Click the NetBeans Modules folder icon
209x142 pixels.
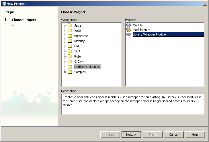[x=70, y=66]
